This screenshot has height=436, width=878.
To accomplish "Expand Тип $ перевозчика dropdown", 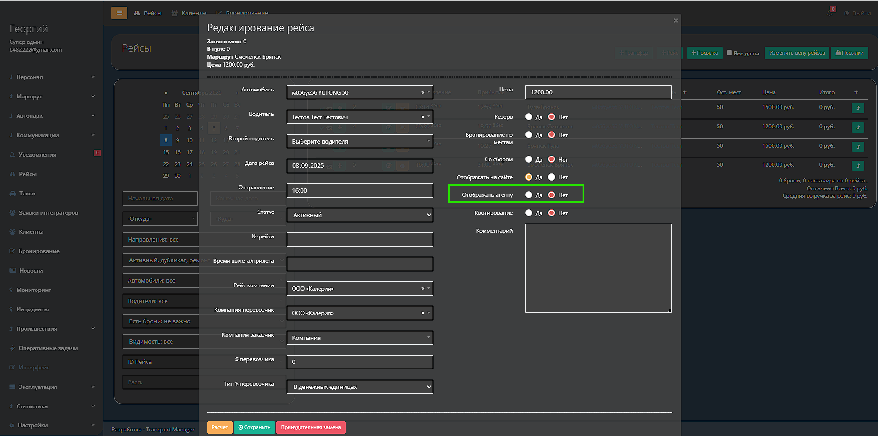I will 359,387.
